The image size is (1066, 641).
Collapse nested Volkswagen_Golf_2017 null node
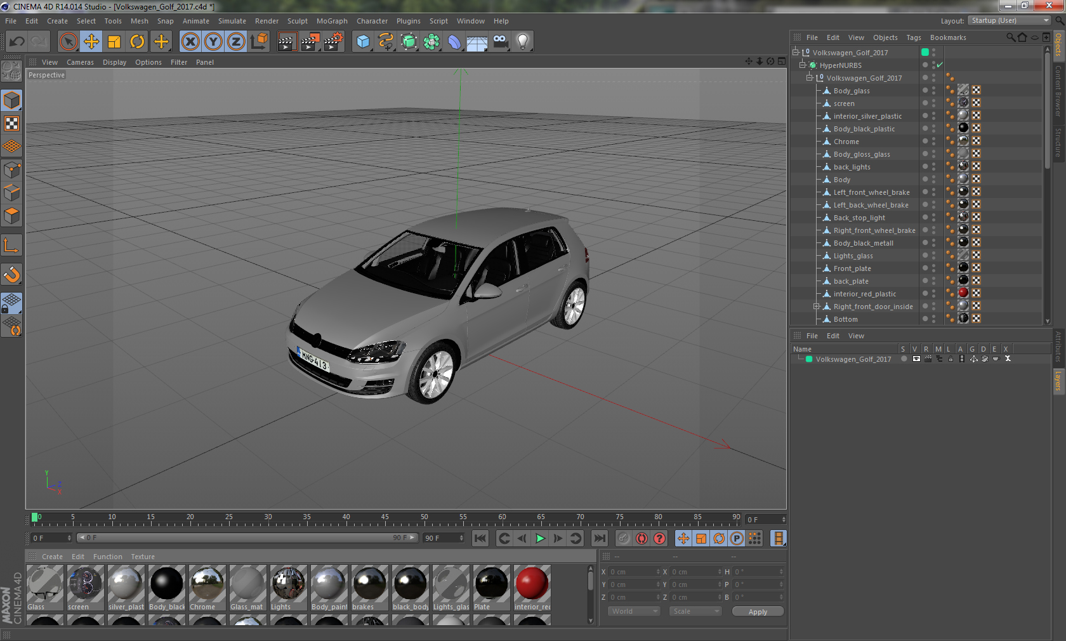pyautogui.click(x=809, y=77)
